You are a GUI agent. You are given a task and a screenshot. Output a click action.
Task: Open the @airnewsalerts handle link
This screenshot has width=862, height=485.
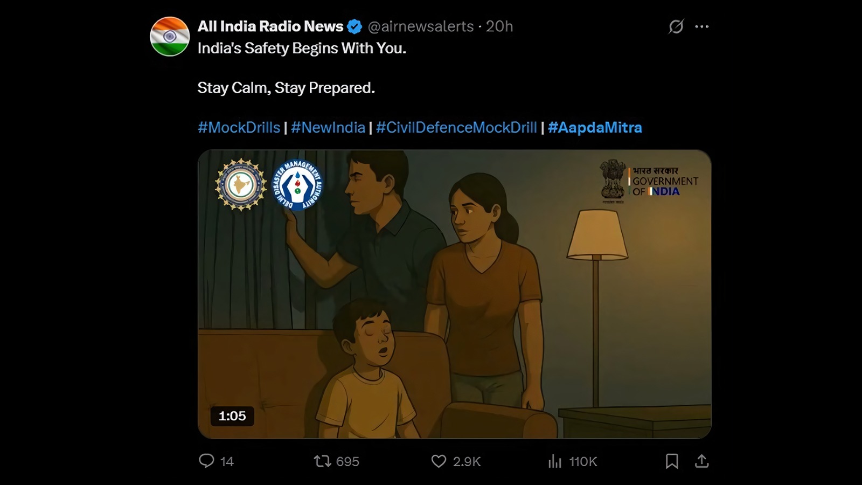pyautogui.click(x=420, y=26)
